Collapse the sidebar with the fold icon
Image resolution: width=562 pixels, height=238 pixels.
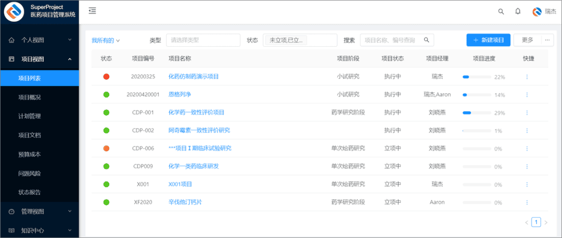93,11
